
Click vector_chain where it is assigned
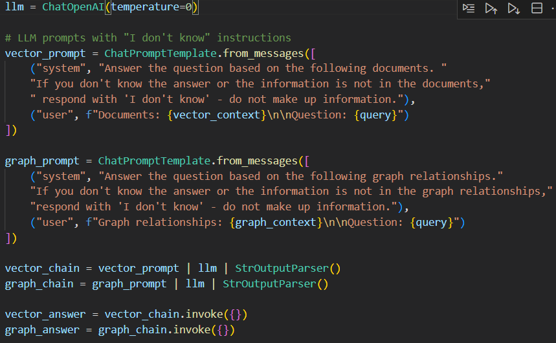coord(42,269)
